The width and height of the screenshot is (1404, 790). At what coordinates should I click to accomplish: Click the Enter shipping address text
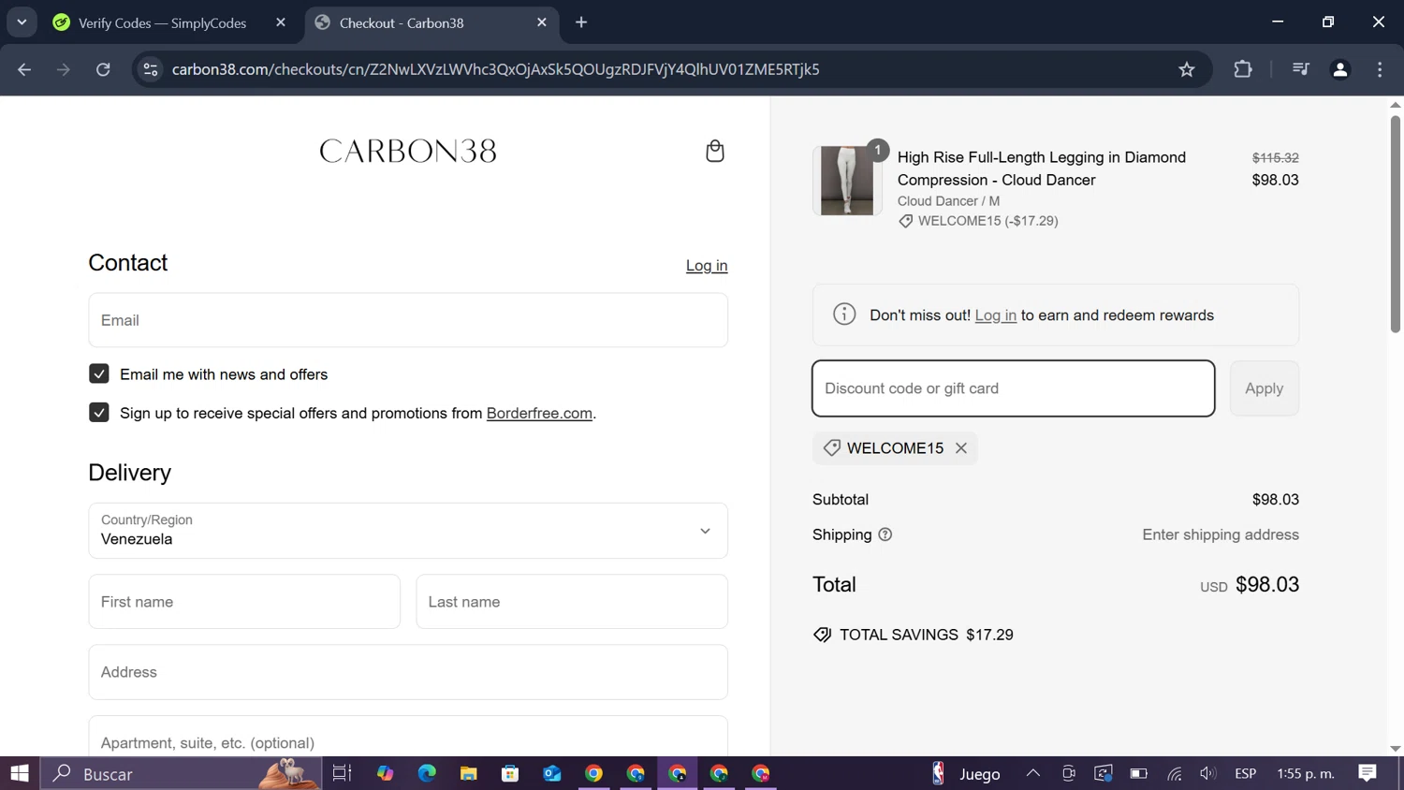point(1221,534)
